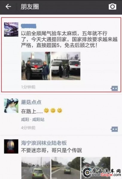View photo of two men shaking hands
The height and width of the screenshot is (179, 122).
(36, 66)
